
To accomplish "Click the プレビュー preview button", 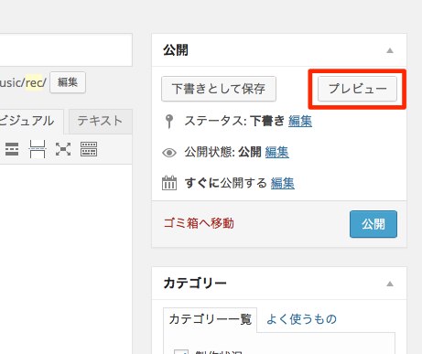I will [357, 89].
